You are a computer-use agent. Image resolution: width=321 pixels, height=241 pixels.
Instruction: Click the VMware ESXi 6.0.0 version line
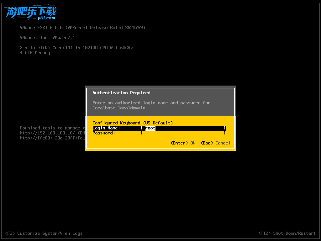coord(82,28)
